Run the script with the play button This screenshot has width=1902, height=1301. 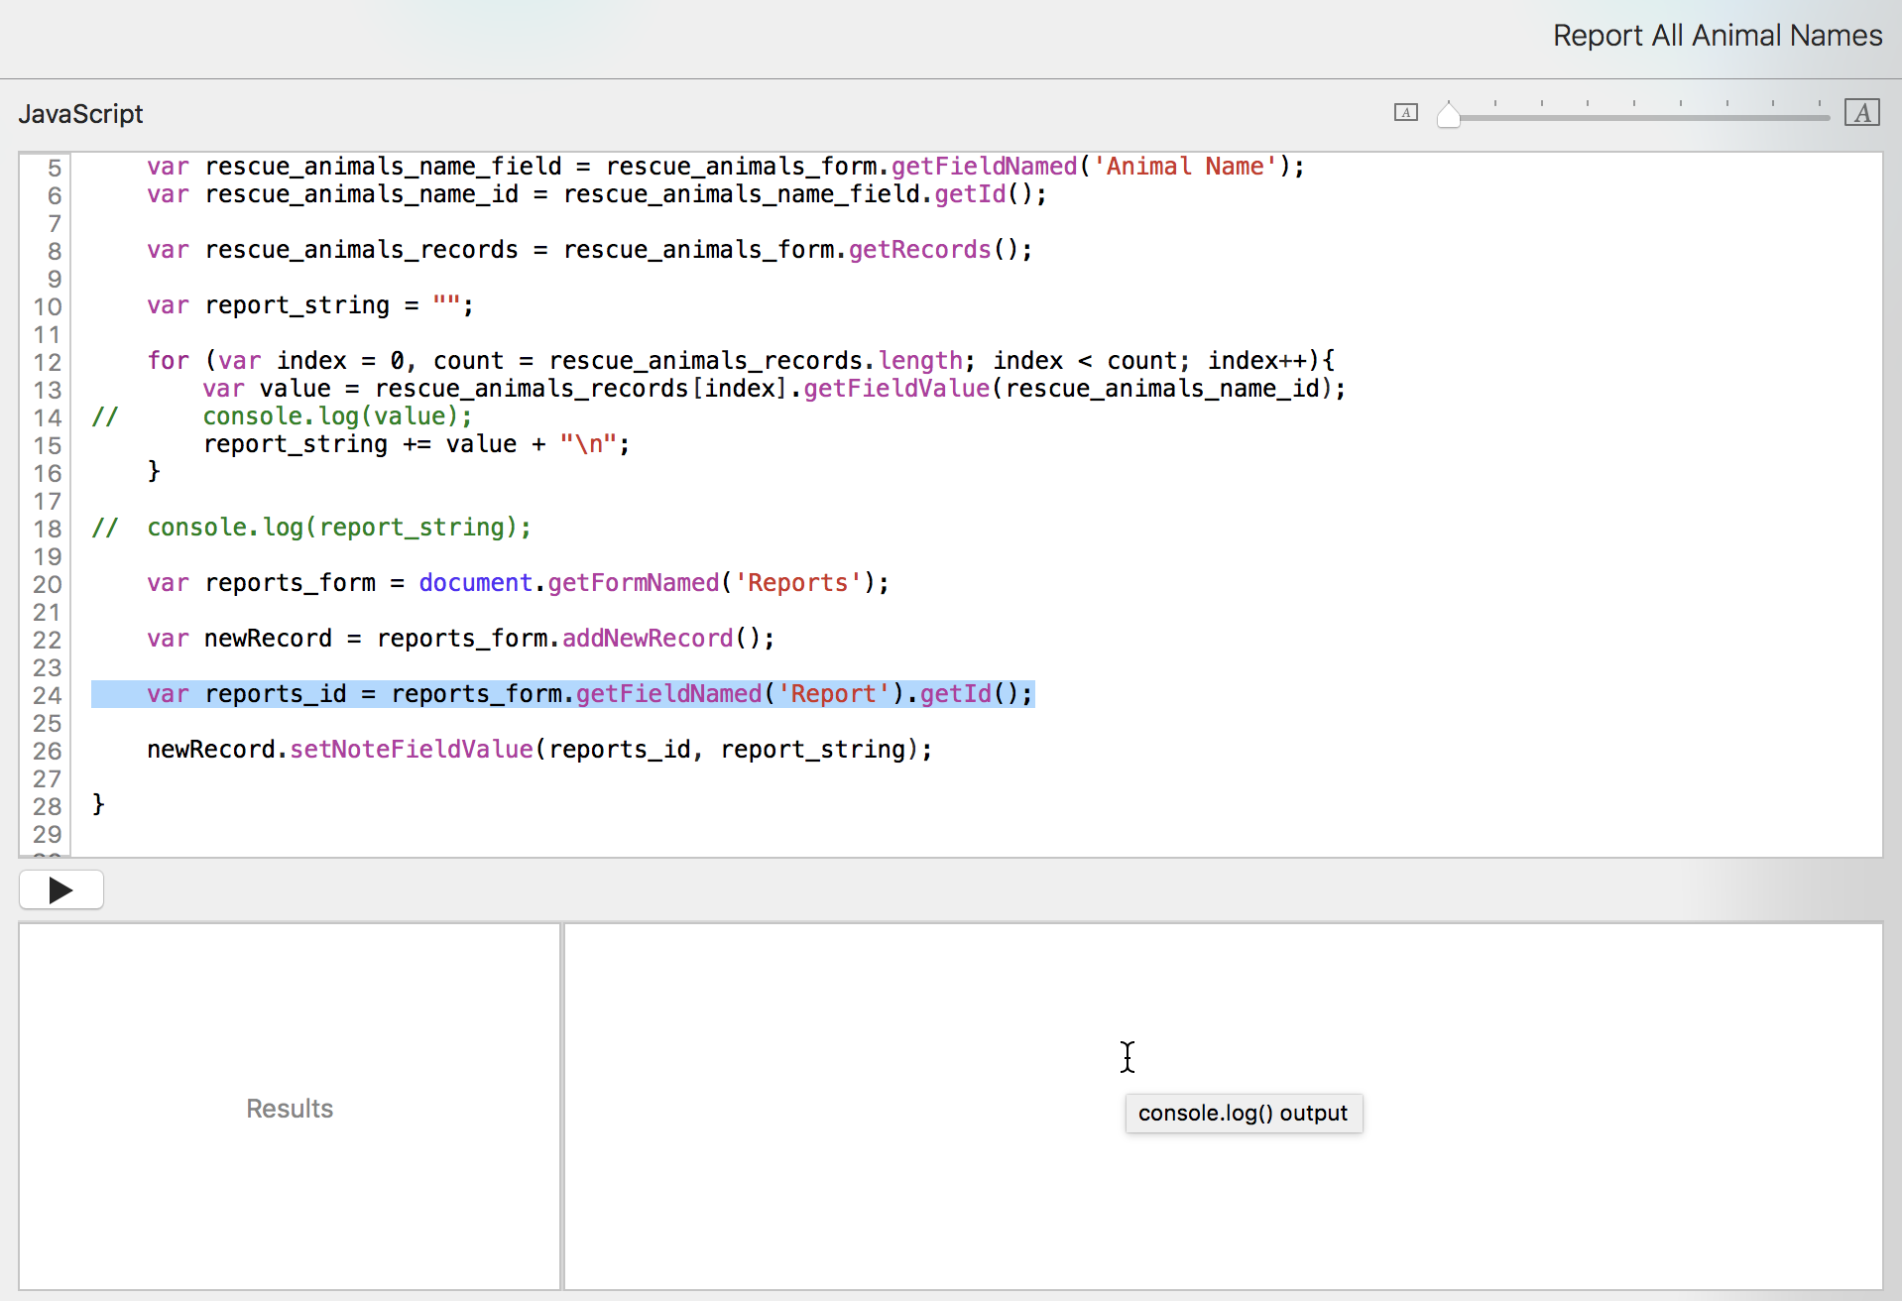(61, 889)
